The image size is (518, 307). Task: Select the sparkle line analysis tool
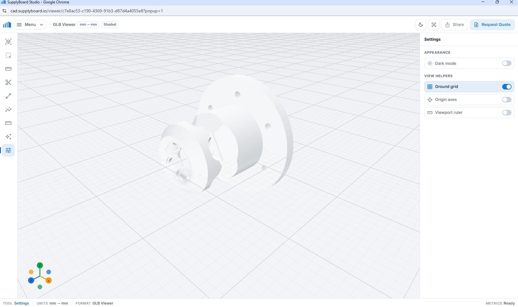coord(8,110)
